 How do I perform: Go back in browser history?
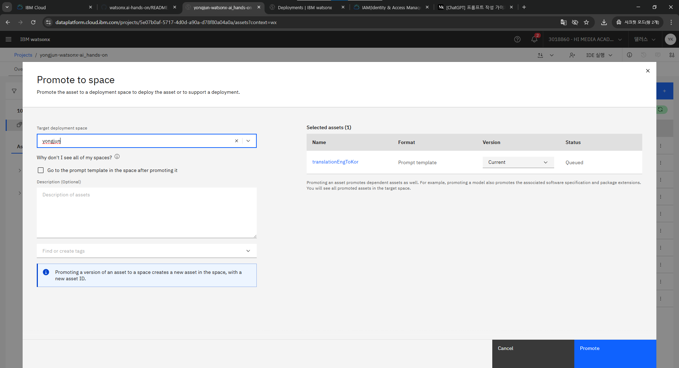click(x=8, y=22)
